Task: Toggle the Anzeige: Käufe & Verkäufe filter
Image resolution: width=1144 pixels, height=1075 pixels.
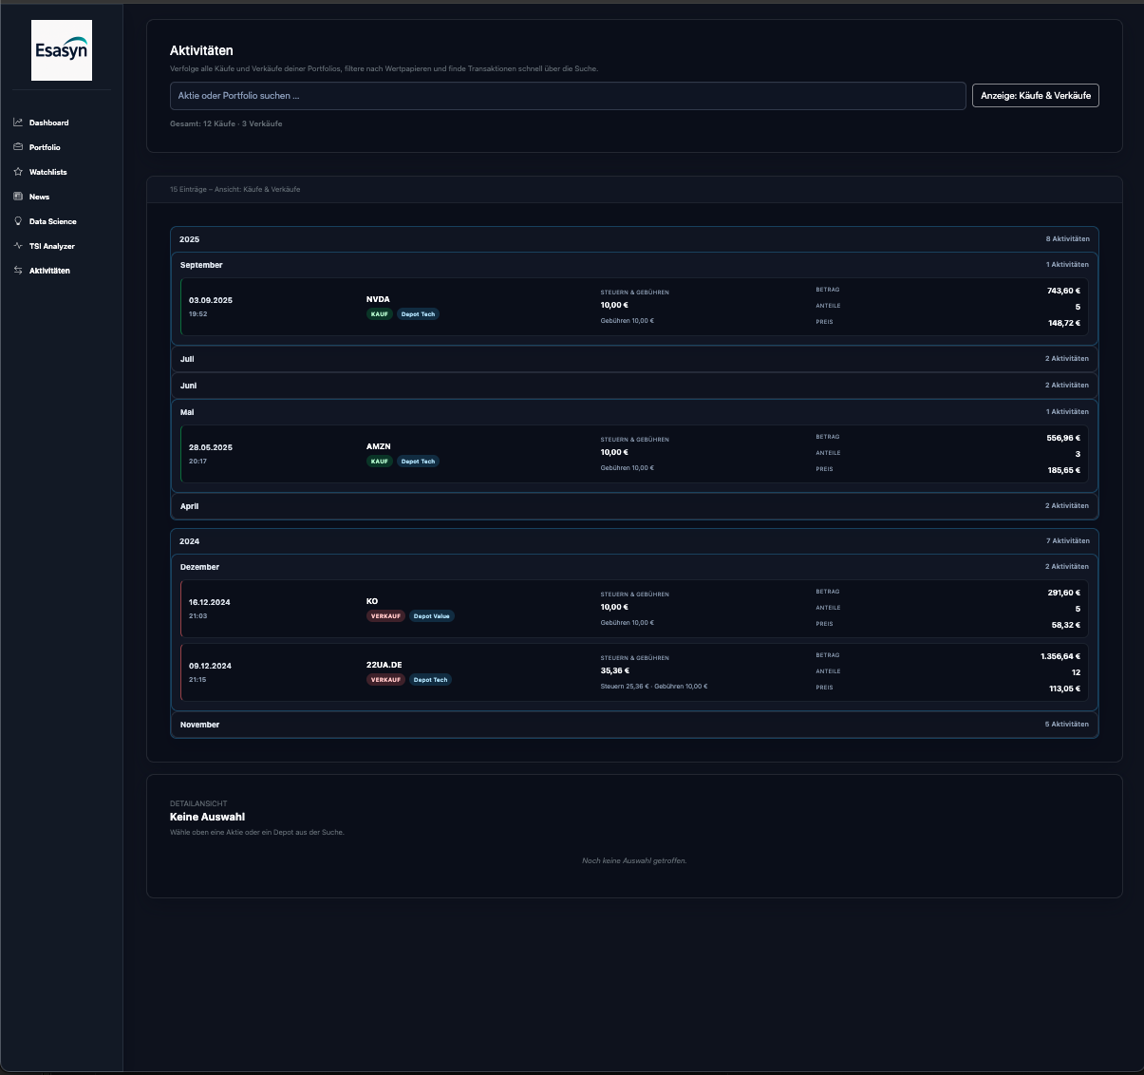Action: (x=1035, y=96)
